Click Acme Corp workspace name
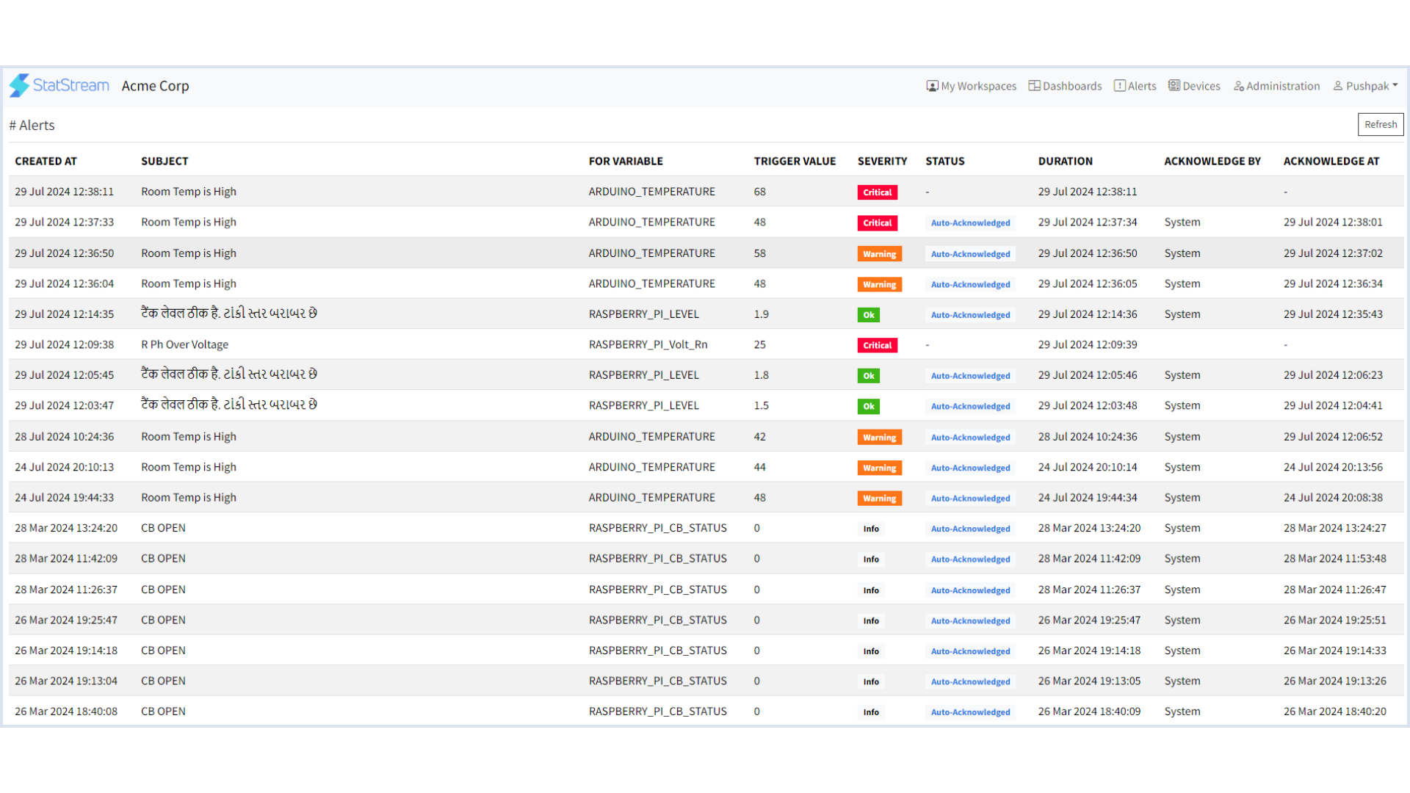 pos(155,86)
